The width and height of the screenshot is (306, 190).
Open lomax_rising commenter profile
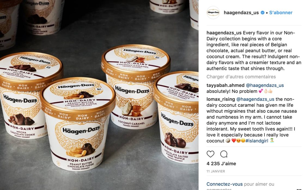click(221, 99)
